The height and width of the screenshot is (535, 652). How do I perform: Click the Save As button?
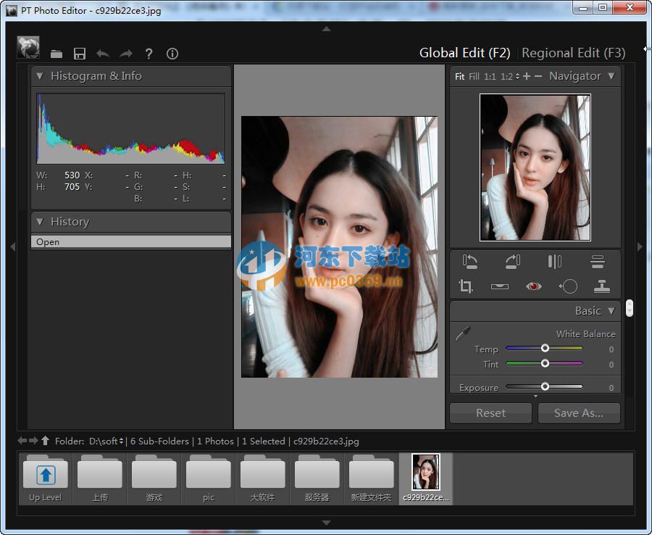pyautogui.click(x=579, y=412)
